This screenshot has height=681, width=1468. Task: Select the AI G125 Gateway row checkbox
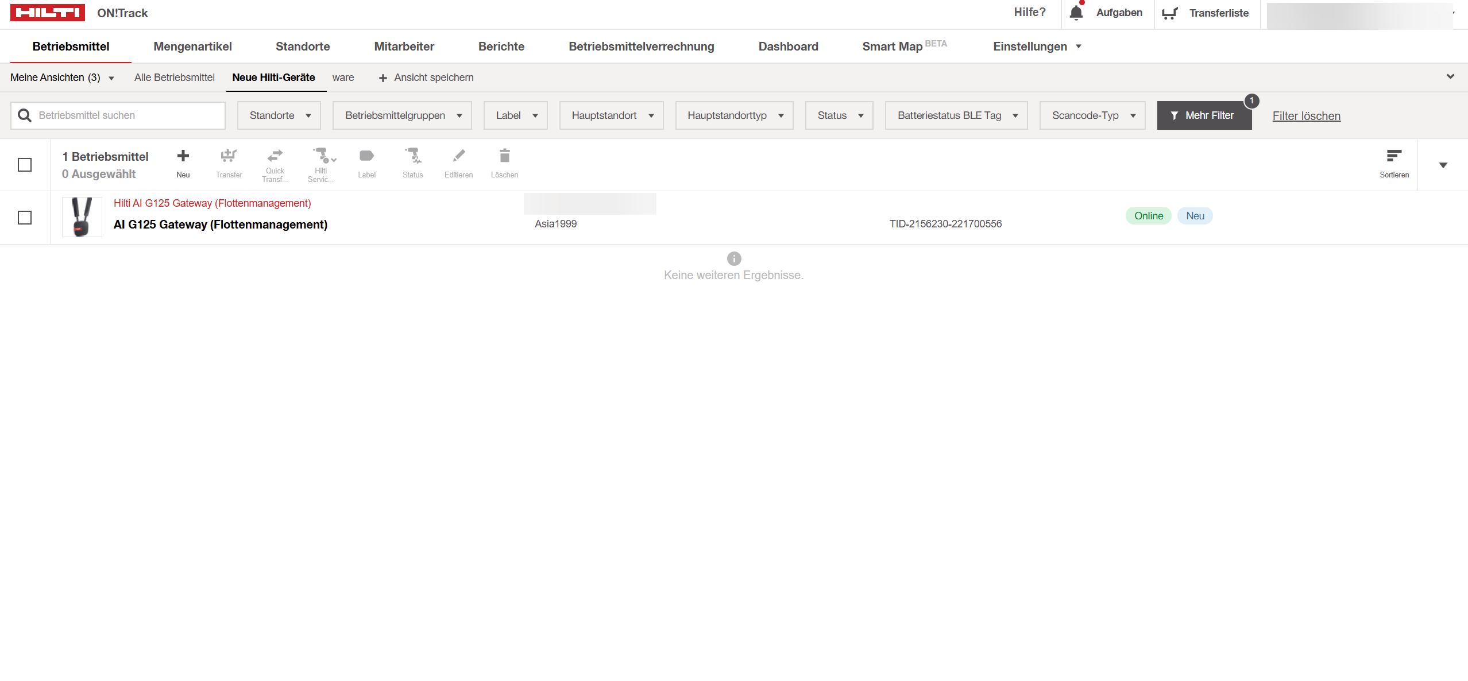click(25, 218)
